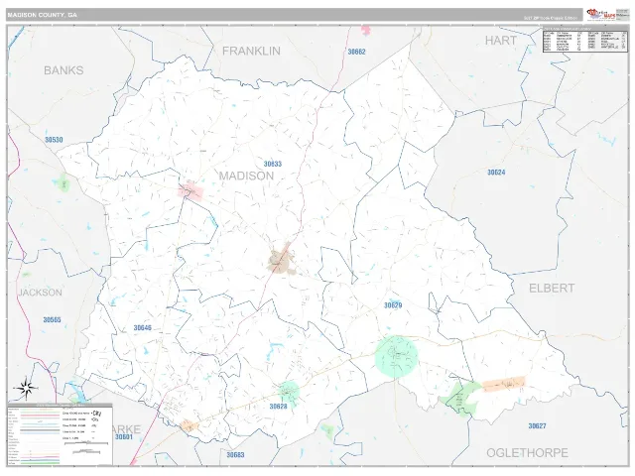Click the HART county label
Screen dimensions: 635x476
pos(501,41)
